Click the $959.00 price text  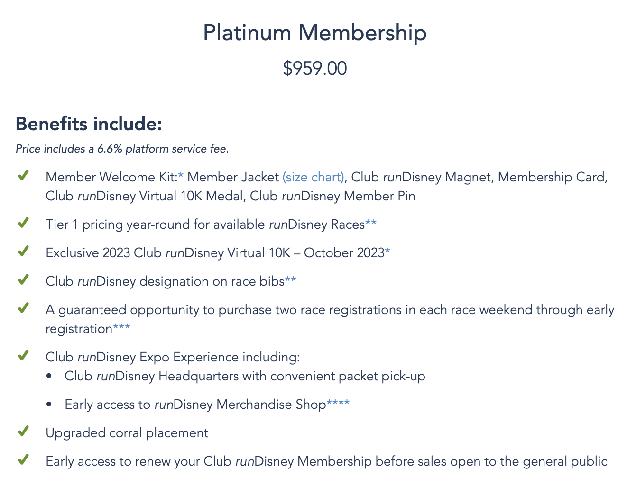click(x=314, y=68)
